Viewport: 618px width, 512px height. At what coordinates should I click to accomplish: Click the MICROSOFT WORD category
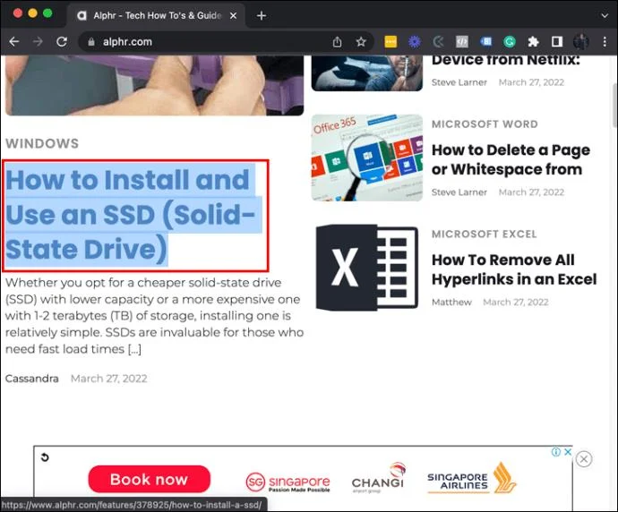coord(485,124)
